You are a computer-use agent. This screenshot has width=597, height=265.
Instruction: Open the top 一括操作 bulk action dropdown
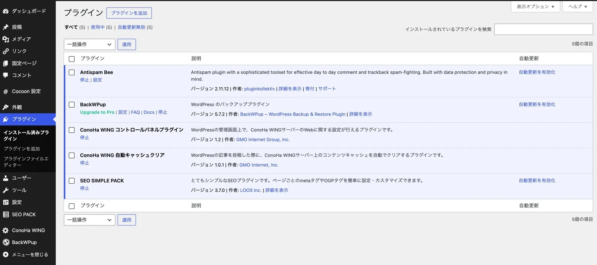89,44
